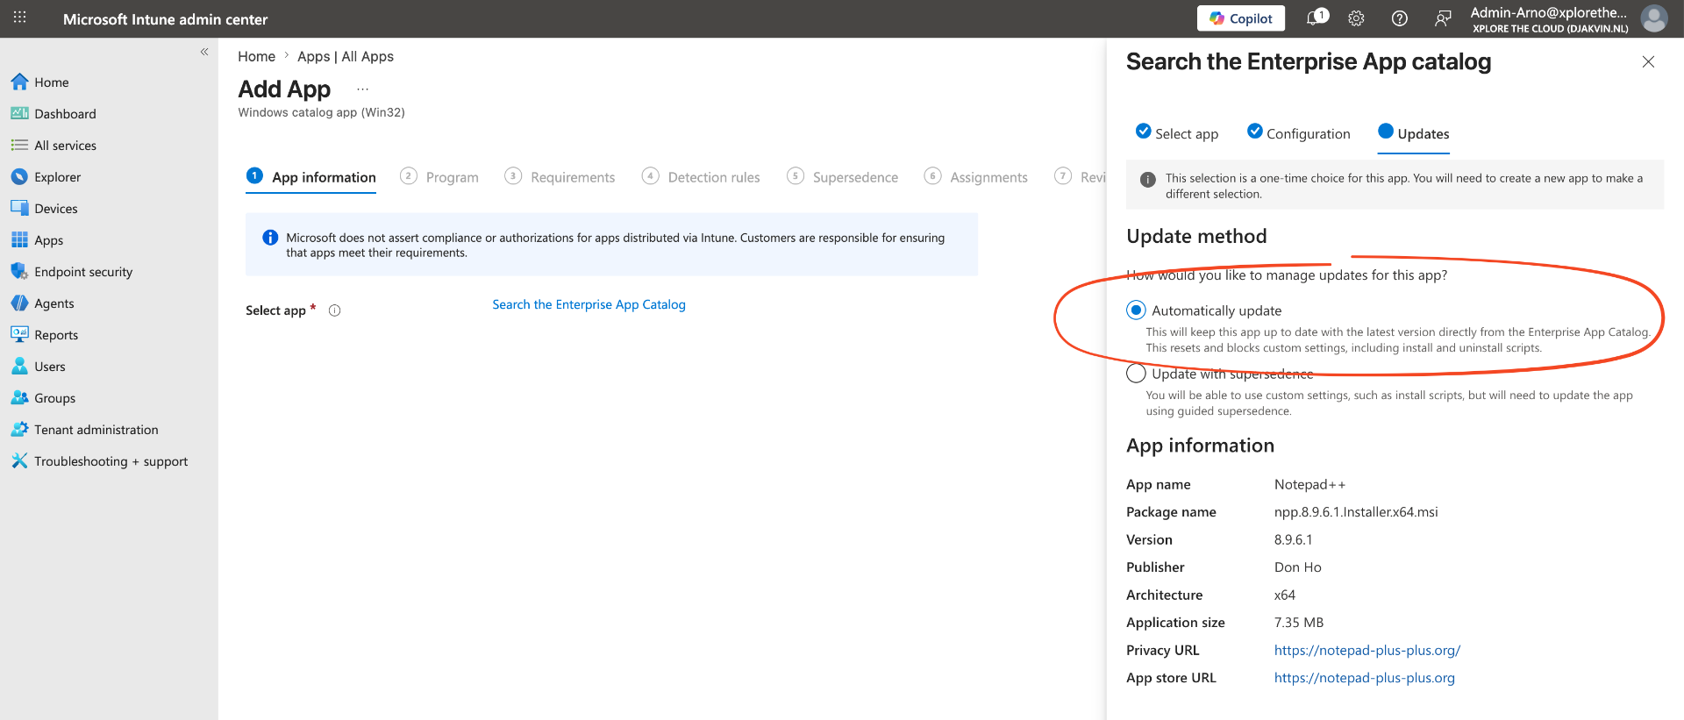Click the Dashboard chart icon
Image resolution: width=1684 pixels, height=720 pixels.
click(x=19, y=114)
